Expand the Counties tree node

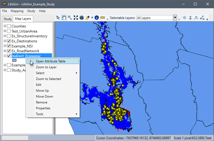(x=5, y=26)
